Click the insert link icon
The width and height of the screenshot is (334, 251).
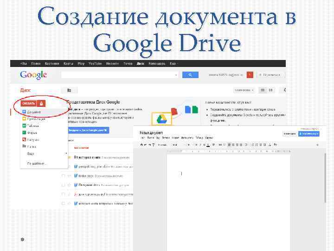220,145
